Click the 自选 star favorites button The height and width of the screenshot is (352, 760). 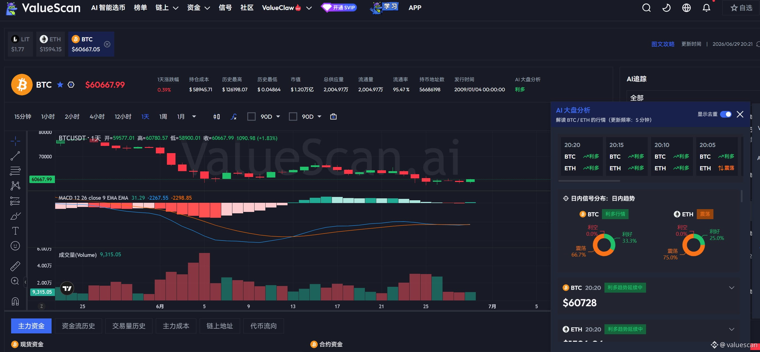point(741,8)
